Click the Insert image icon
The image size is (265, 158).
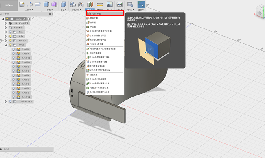pyautogui.click(x=110, y=4)
